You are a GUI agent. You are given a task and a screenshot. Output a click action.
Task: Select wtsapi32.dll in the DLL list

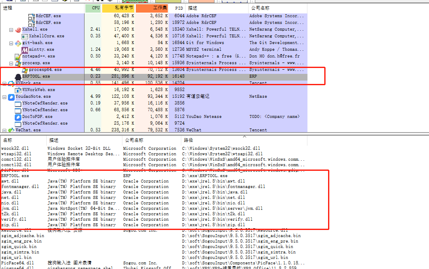point(154,154)
